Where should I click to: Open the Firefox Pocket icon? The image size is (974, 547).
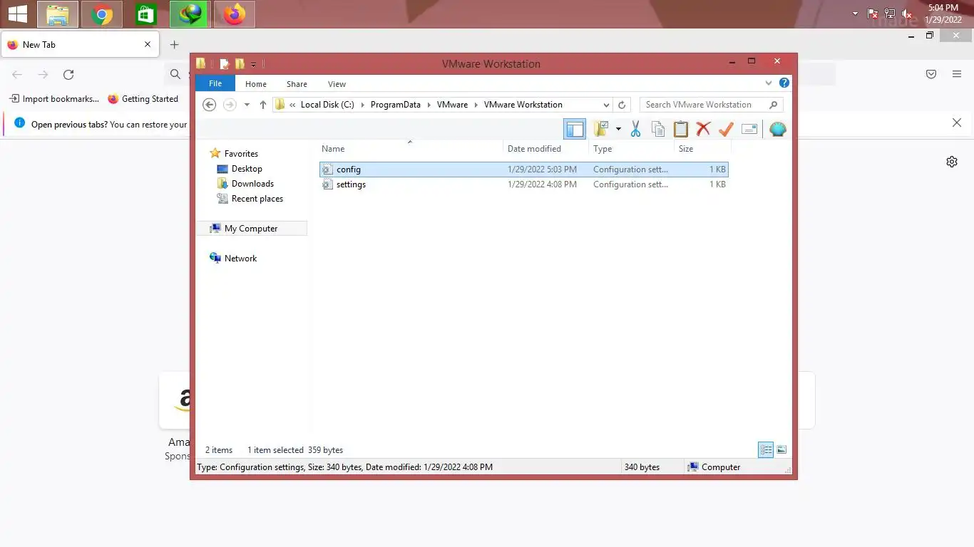point(931,74)
